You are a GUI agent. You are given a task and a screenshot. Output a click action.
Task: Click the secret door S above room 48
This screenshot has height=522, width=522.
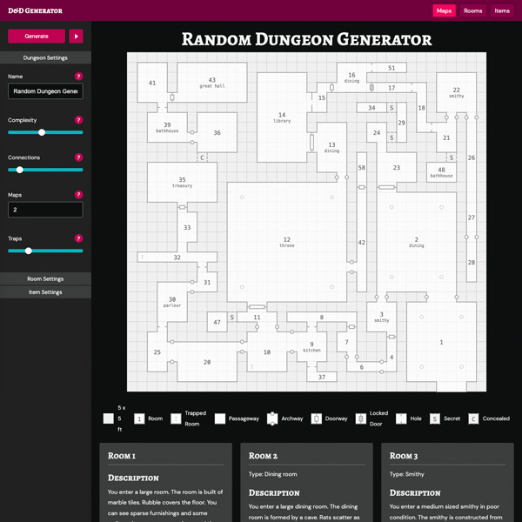(x=452, y=157)
